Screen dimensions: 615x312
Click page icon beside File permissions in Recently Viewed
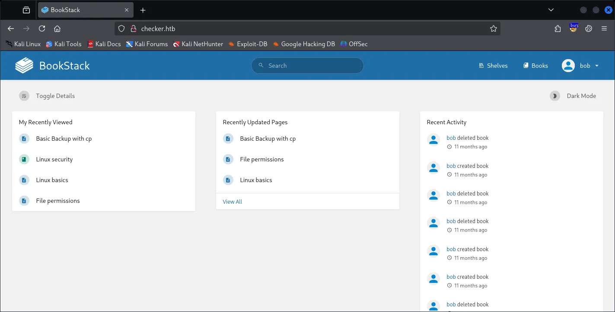24,201
